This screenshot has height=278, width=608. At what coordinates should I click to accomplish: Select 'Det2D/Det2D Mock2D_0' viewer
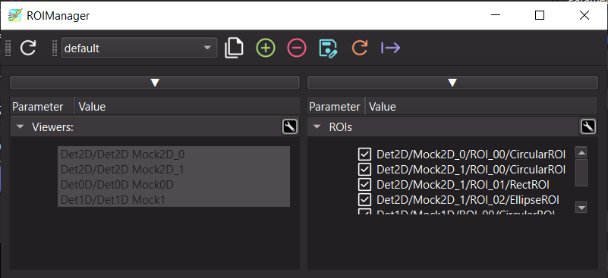(173, 155)
